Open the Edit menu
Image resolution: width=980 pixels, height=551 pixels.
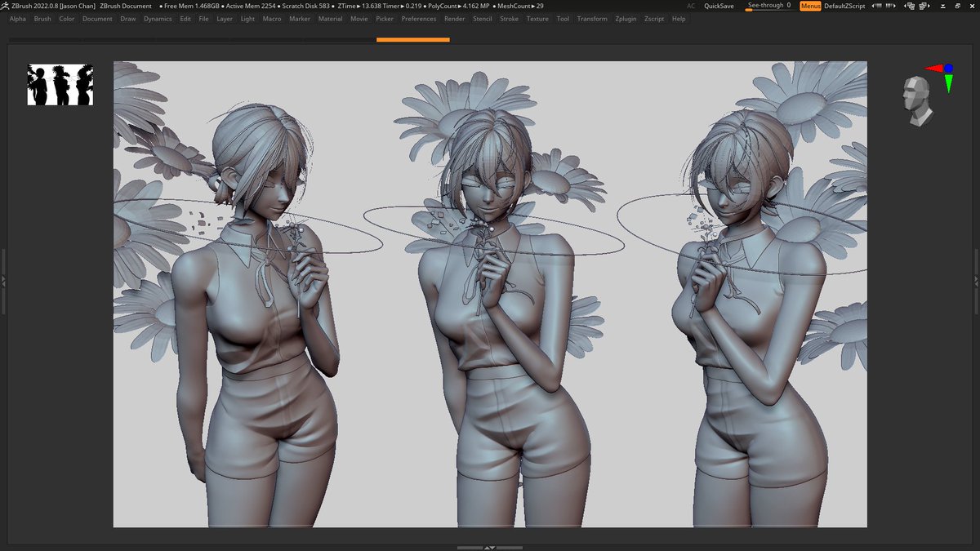point(186,19)
